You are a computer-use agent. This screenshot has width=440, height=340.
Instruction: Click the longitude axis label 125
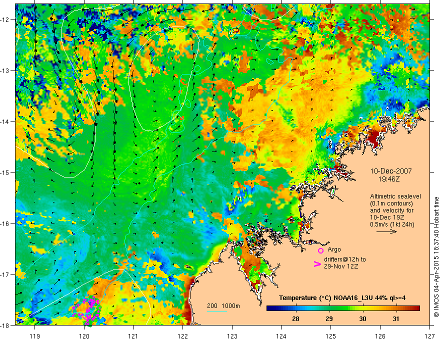331,336
